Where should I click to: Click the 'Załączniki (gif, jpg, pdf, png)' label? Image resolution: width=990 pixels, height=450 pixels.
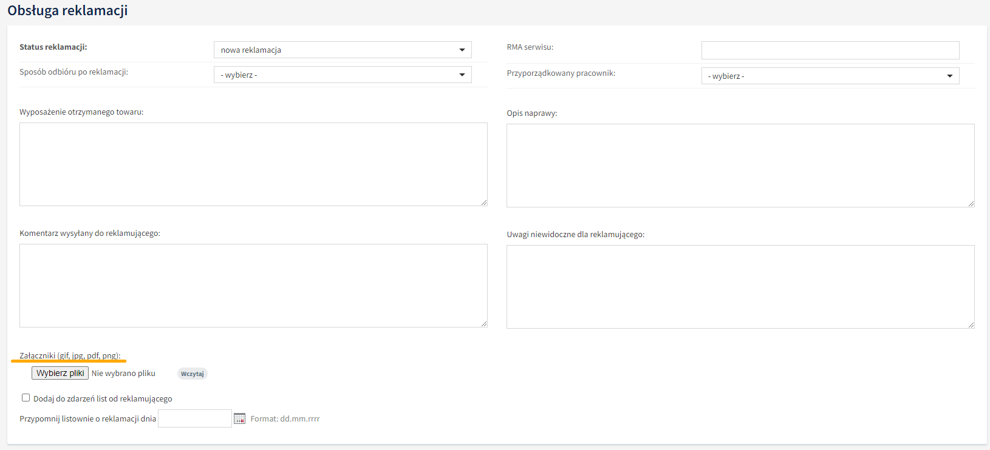point(70,355)
